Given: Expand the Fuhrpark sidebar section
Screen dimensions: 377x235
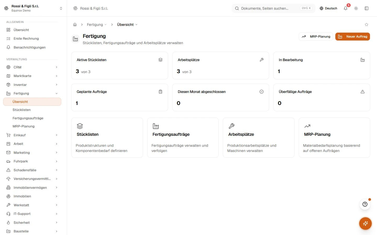Looking at the screenshot, I should (32, 161).
